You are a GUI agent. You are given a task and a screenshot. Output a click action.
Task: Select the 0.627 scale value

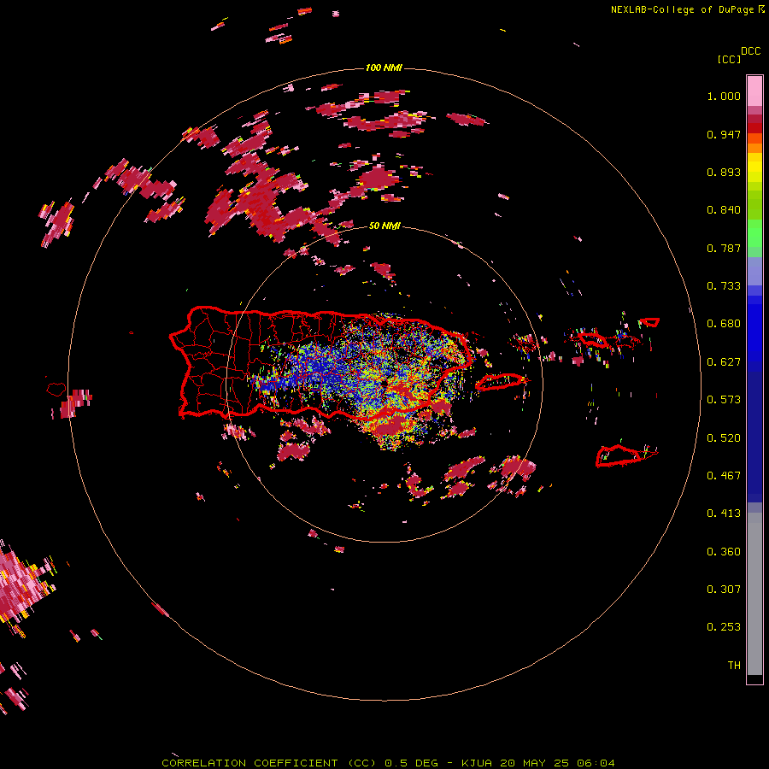point(724,362)
